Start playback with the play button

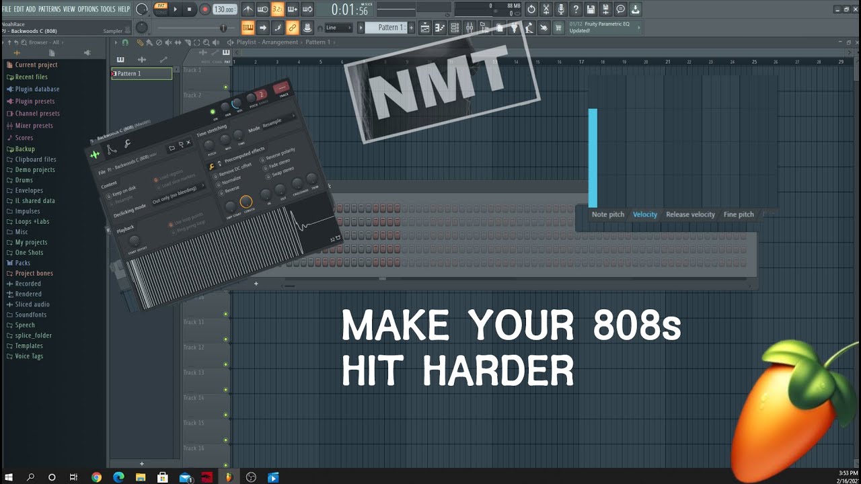(176, 9)
